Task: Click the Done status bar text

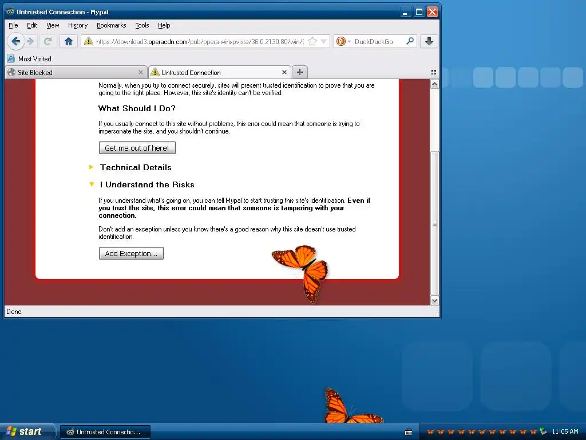Action: pyautogui.click(x=14, y=311)
